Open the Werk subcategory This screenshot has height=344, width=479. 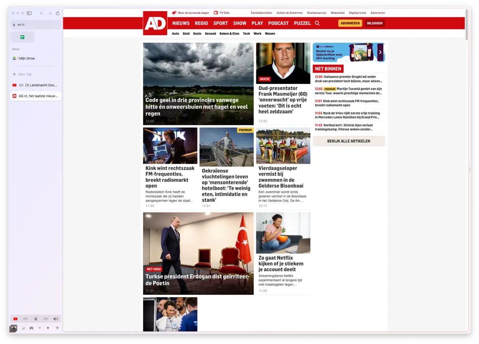[257, 34]
